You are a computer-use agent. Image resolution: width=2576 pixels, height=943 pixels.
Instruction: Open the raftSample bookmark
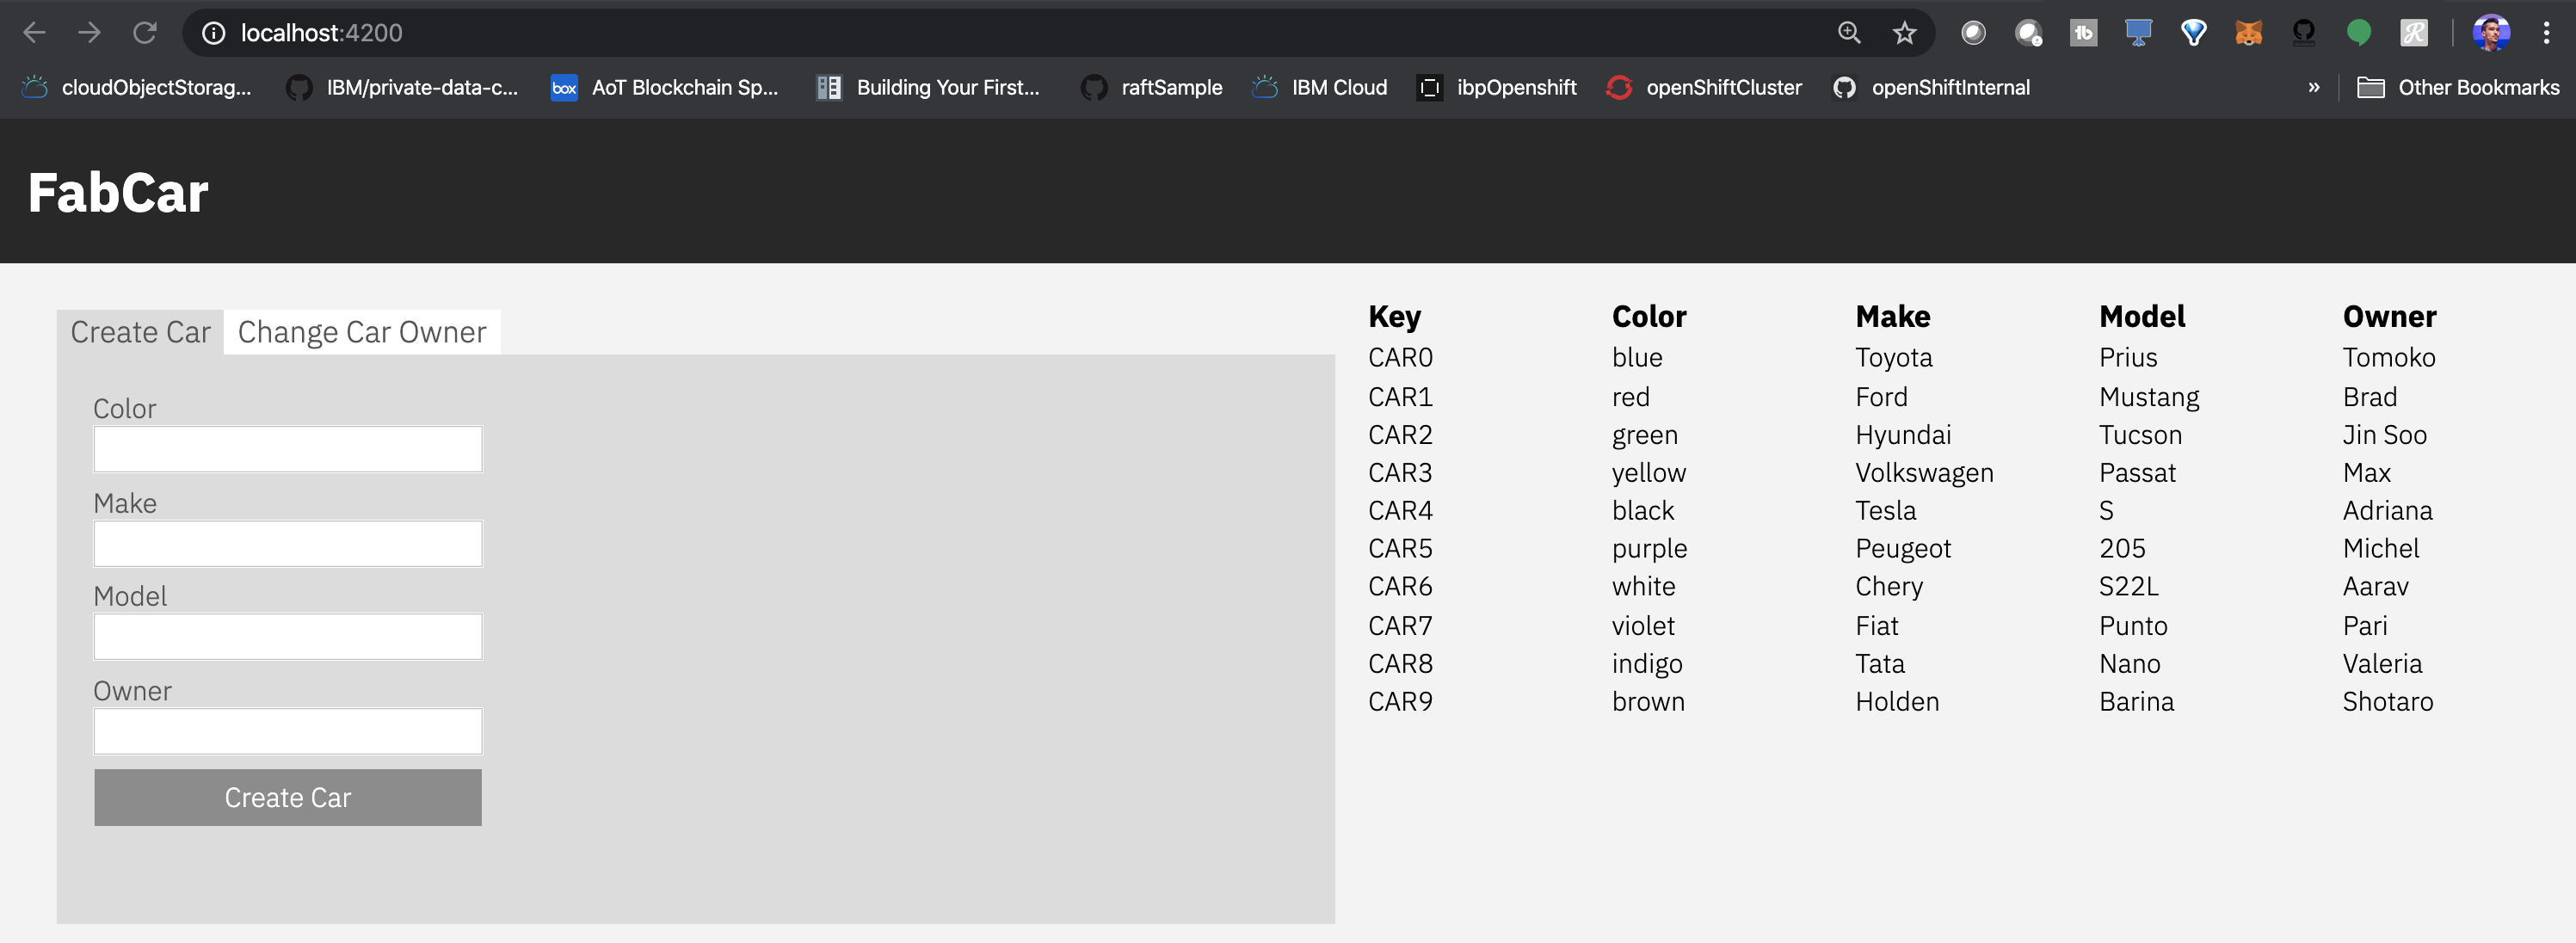1151,88
